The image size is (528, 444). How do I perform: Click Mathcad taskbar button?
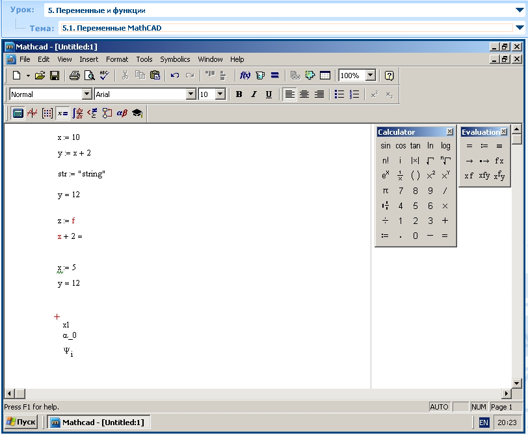98,422
